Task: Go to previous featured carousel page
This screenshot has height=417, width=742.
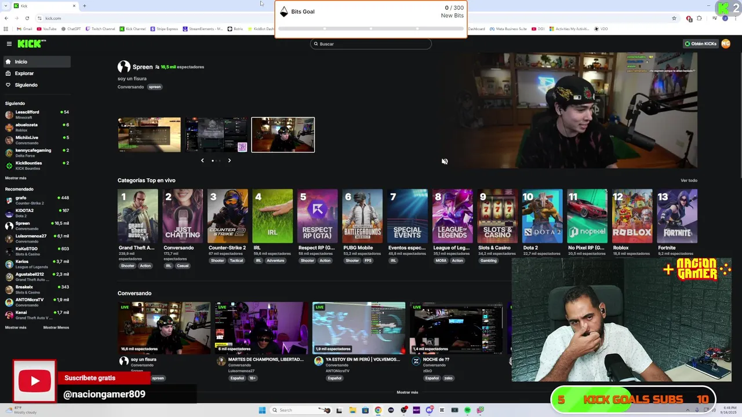Action: [x=202, y=160]
